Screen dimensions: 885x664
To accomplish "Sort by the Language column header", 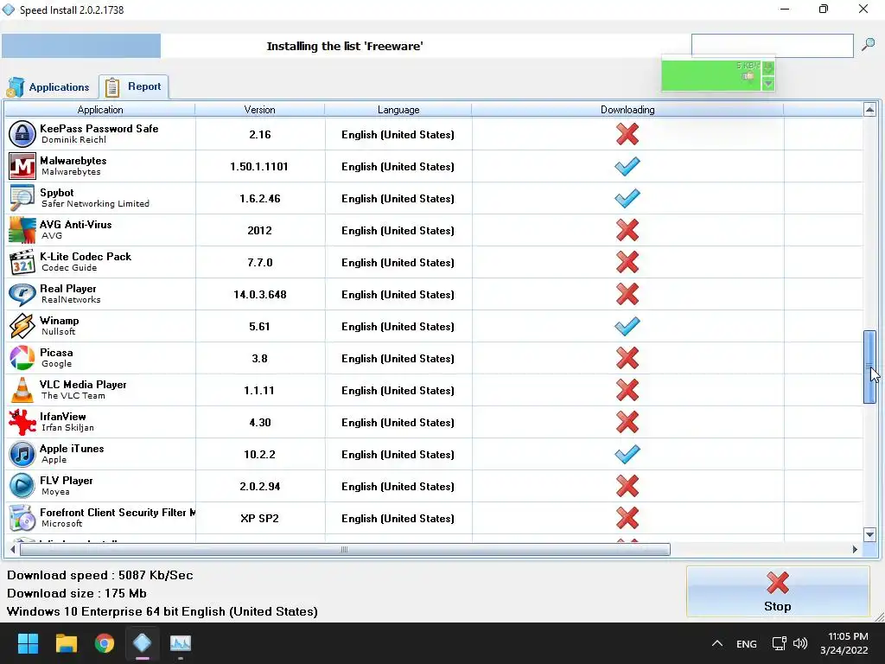I will pos(398,110).
